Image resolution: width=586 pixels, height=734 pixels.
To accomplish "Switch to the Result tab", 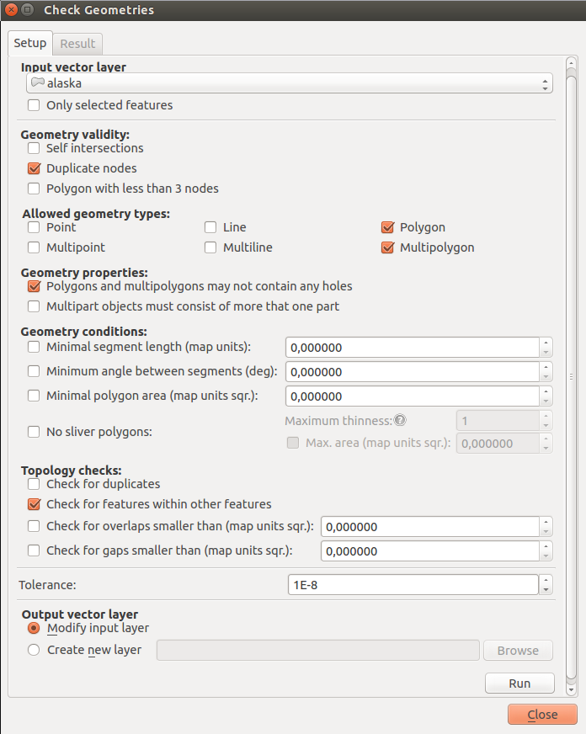I will [77, 44].
